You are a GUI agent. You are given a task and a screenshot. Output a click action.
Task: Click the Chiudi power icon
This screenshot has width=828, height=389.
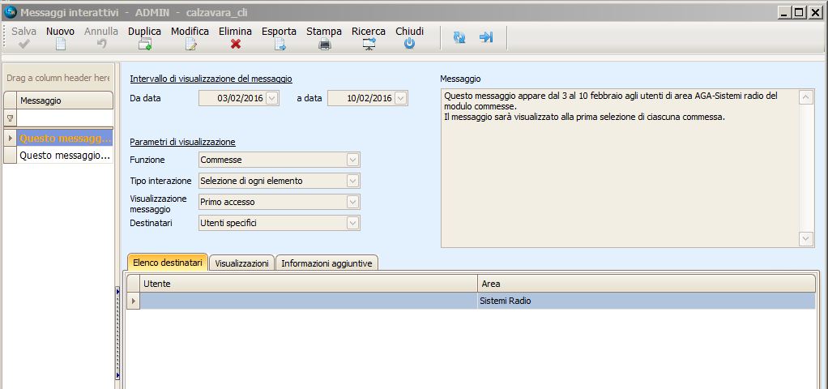409,45
